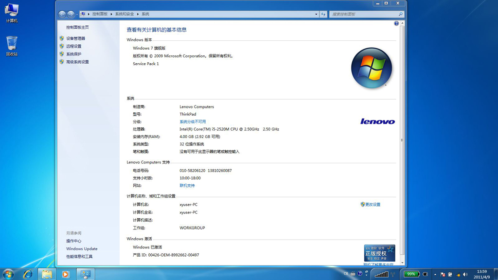Open Windows Explorer folder on taskbar
Image resolution: width=498 pixels, height=280 pixels.
pyautogui.click(x=47, y=274)
